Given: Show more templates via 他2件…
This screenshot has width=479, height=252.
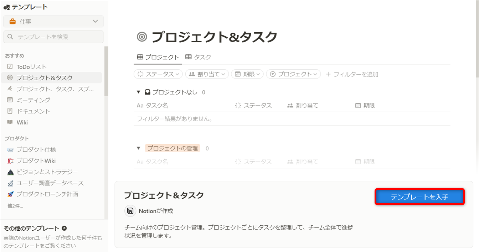Looking at the screenshot, I should (15, 206).
